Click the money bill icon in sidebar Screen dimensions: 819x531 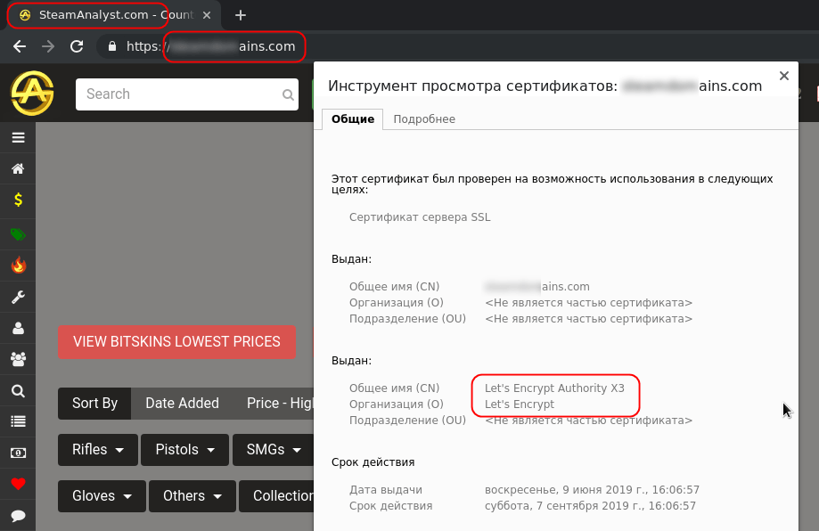click(19, 453)
